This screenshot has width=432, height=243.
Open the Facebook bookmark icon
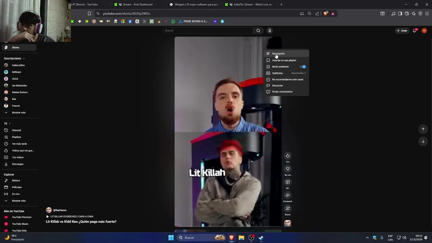[130, 21]
